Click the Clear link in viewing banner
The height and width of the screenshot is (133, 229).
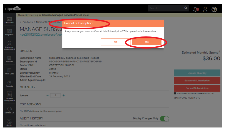86,15
